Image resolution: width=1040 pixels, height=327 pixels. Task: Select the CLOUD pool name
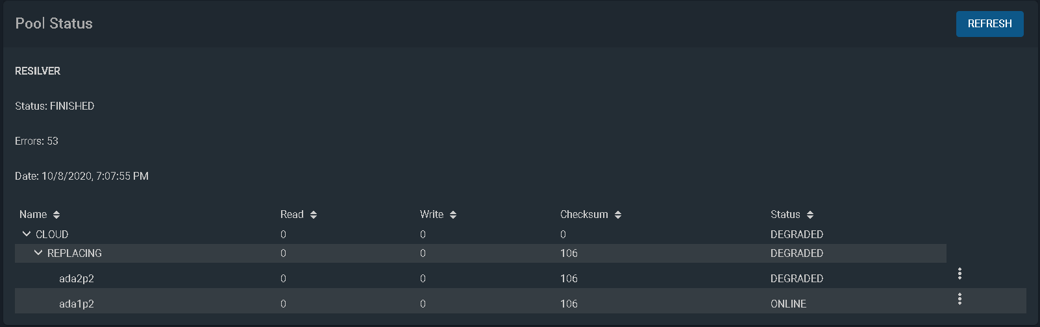[x=52, y=234]
